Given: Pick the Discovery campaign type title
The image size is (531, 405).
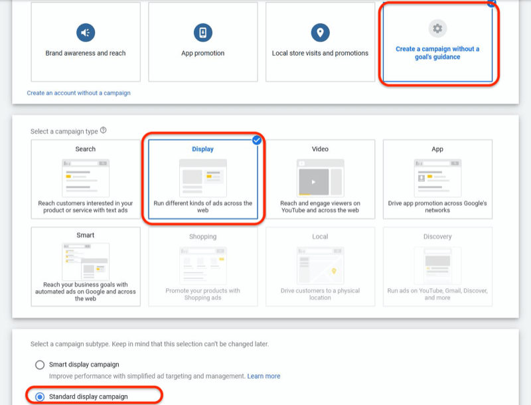Looking at the screenshot, I should pyautogui.click(x=437, y=236).
